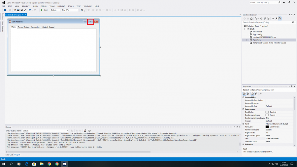The width and height of the screenshot is (297, 167).
Task: Toggle Show All Files in Solution Explorer
Action: (x=268, y=18)
